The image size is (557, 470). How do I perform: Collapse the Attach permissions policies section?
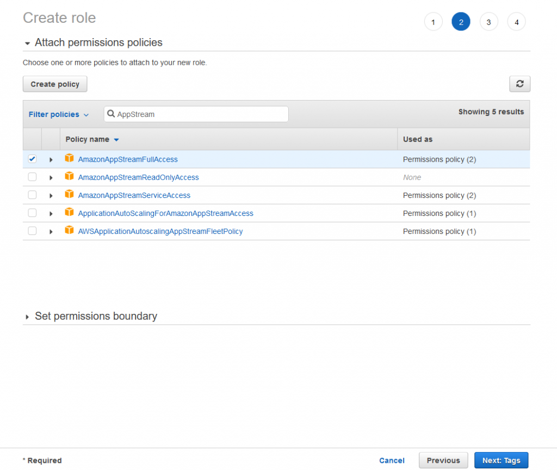click(x=27, y=44)
